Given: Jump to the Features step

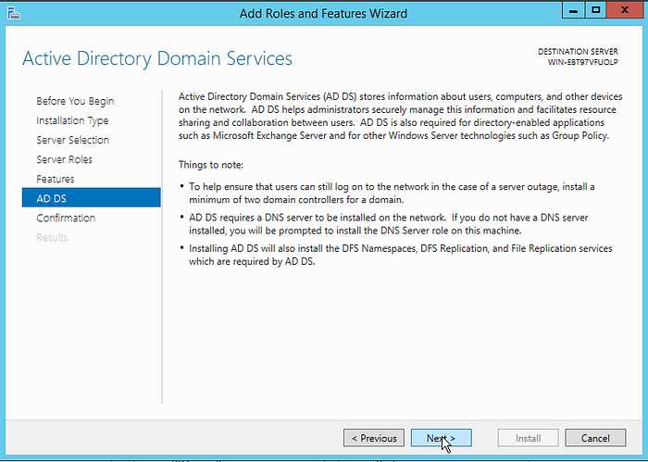Looking at the screenshot, I should coord(56,179).
